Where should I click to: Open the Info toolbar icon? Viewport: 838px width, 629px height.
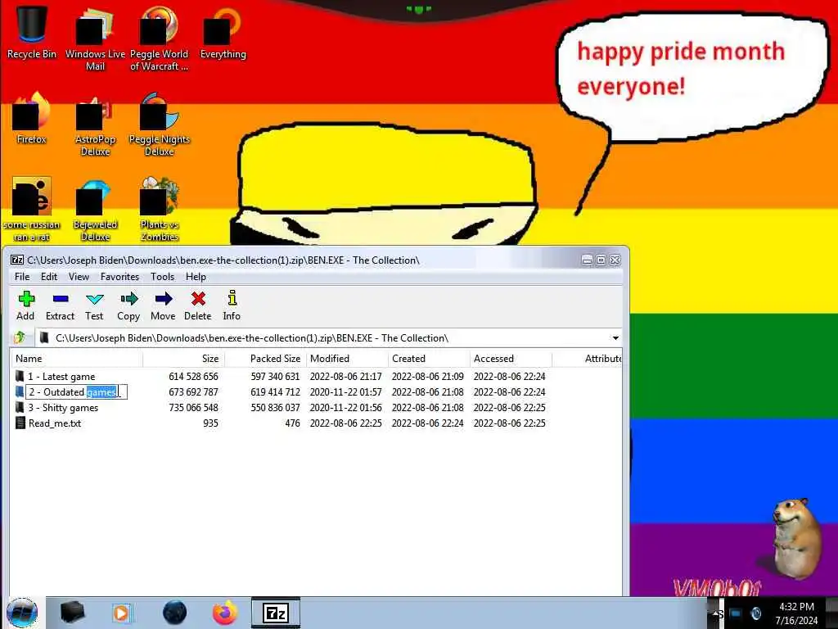tap(232, 305)
